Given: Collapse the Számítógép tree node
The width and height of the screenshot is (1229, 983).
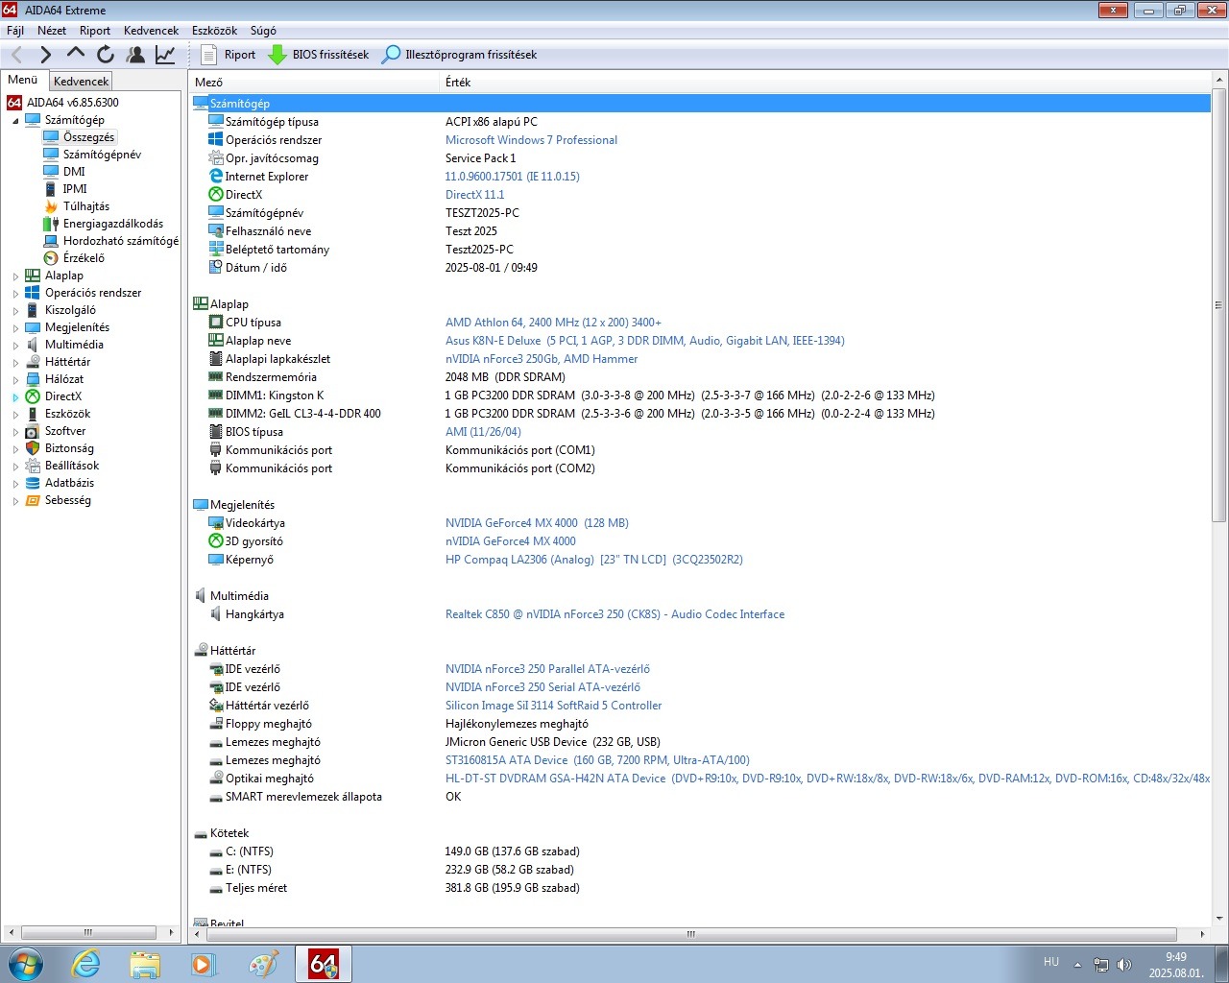Looking at the screenshot, I should click(15, 121).
